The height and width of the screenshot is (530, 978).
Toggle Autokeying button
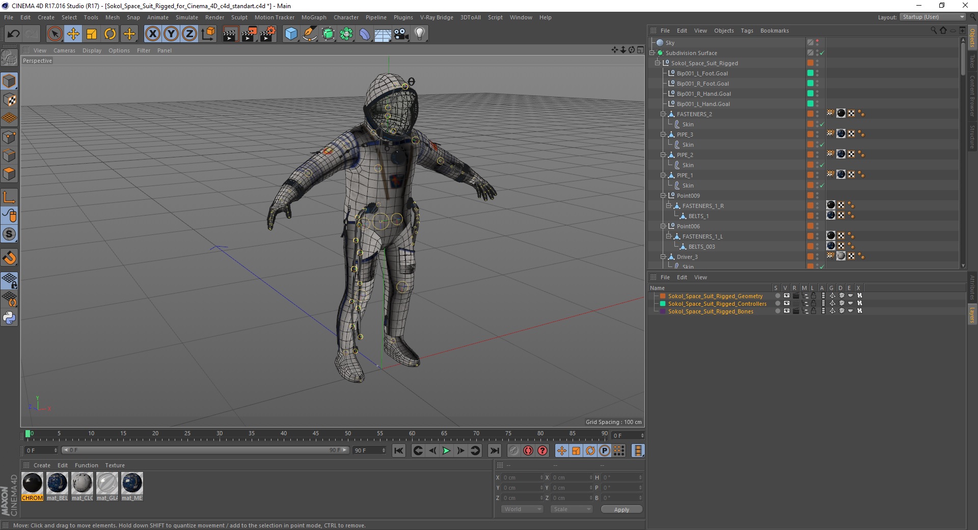[528, 450]
